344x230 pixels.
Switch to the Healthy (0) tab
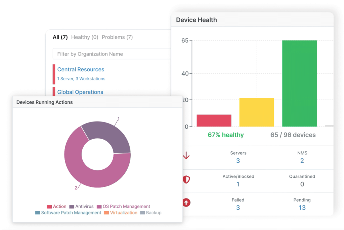tap(85, 37)
